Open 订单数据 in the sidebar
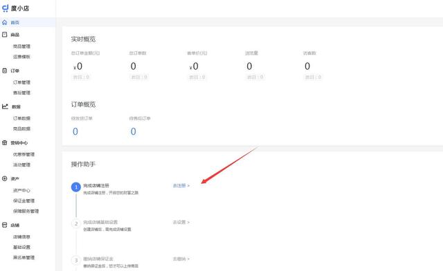 pyautogui.click(x=21, y=118)
